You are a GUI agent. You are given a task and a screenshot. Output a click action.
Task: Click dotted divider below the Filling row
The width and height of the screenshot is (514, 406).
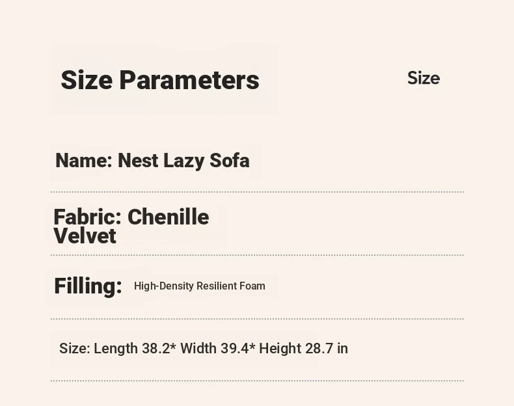coord(257,319)
